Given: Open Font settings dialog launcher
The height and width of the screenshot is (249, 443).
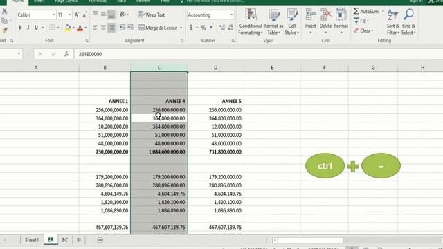Looking at the screenshot, I should [87, 41].
